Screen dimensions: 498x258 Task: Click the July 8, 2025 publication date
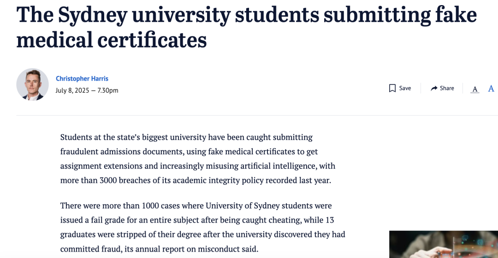coord(72,90)
